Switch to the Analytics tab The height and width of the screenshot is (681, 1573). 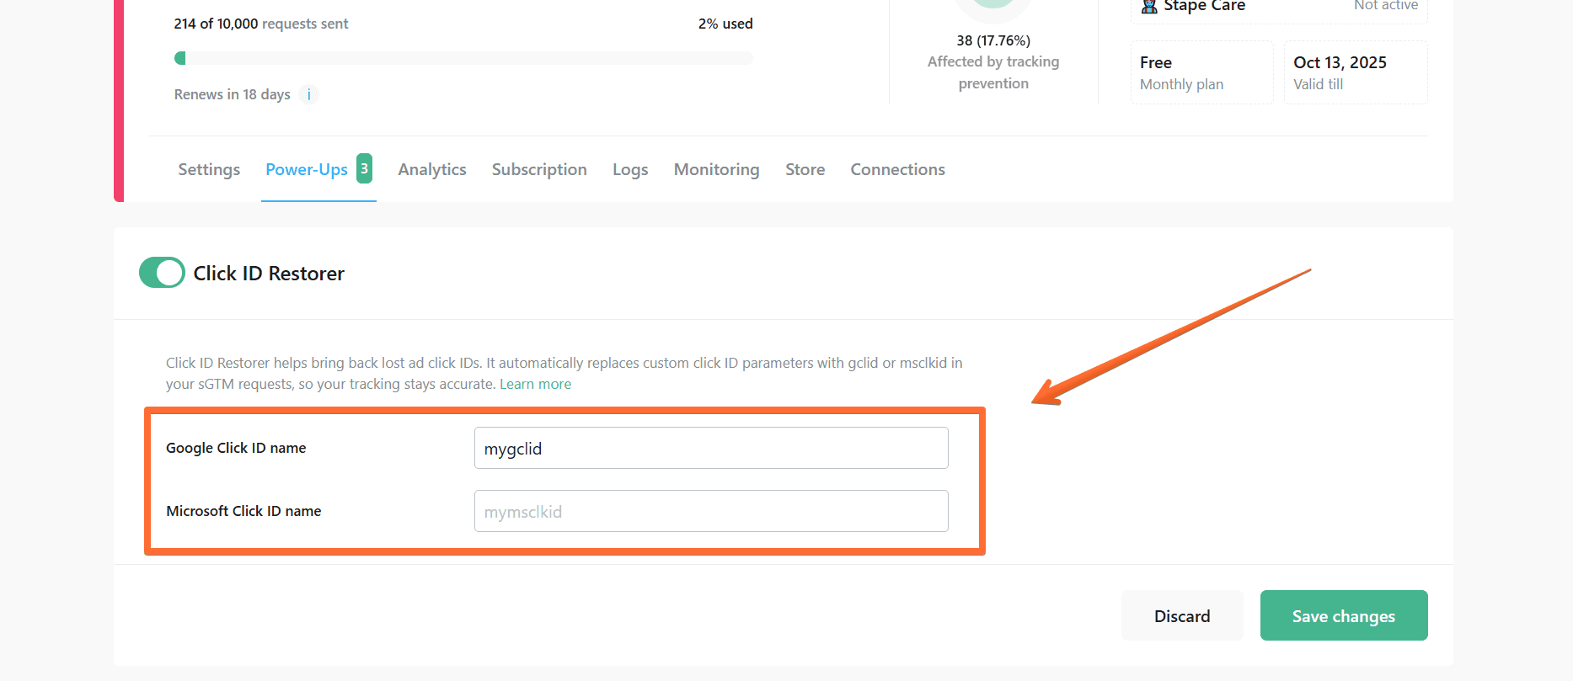[x=431, y=169]
